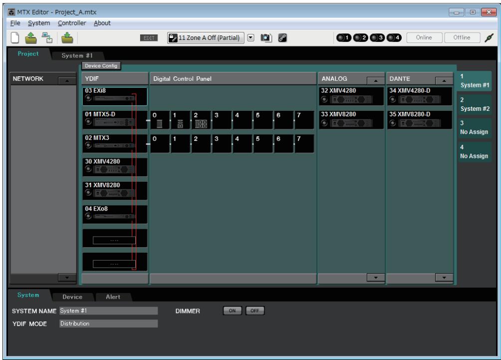Click the 33 XMV8280 identify button in ANALOG
The image size is (501, 360).
[324, 123]
